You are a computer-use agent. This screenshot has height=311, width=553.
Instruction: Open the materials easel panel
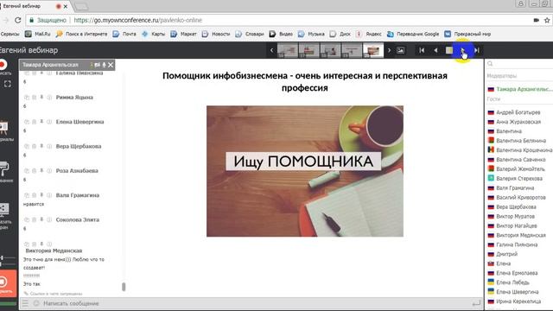click(x=4, y=128)
